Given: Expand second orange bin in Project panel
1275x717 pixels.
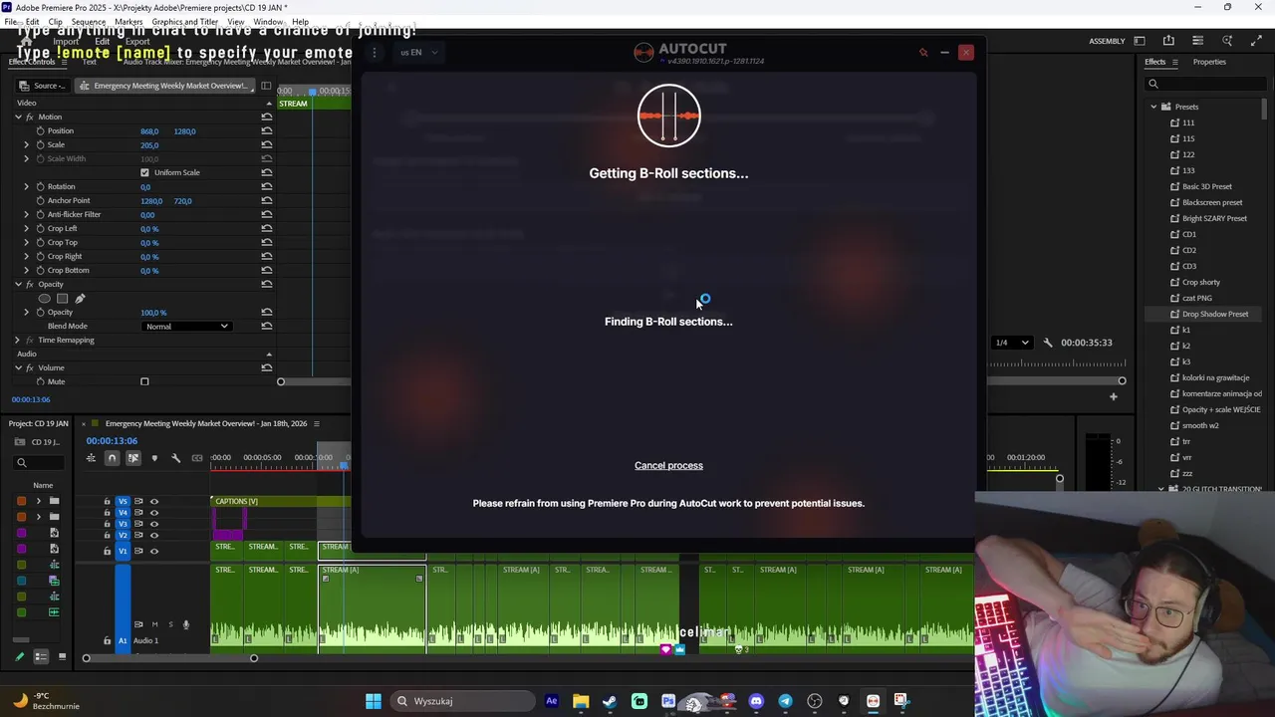Looking at the screenshot, I should pyautogui.click(x=39, y=517).
